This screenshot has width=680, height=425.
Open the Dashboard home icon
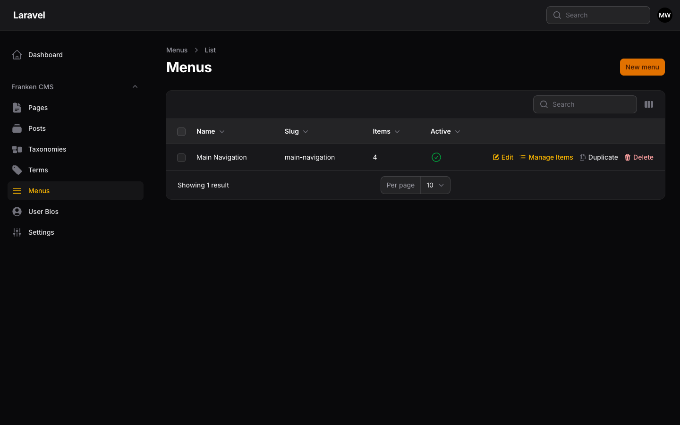17,55
